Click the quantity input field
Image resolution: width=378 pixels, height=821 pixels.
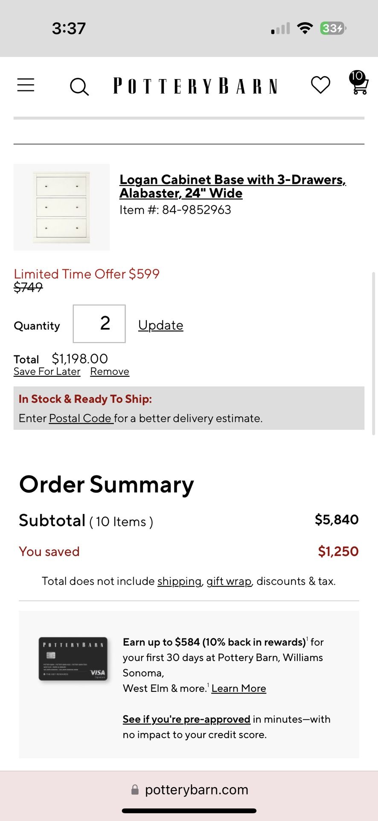tap(99, 324)
